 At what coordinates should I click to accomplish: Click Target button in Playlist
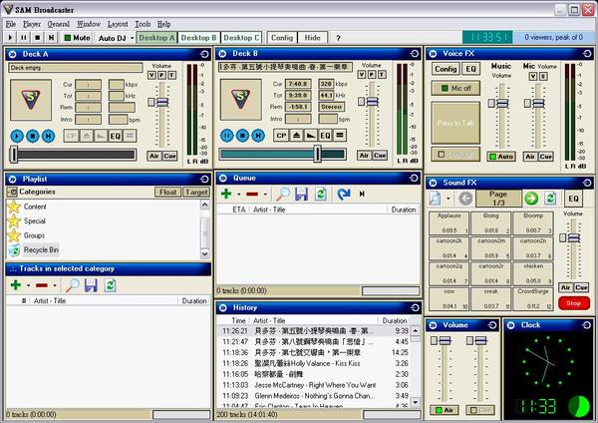[x=196, y=192]
